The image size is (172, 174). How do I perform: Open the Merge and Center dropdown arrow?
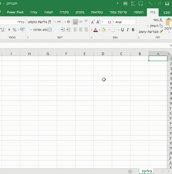[x=31, y=30]
